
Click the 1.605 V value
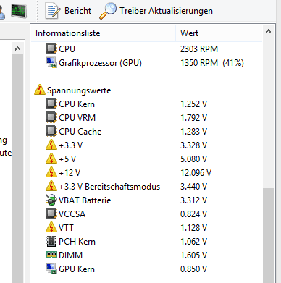193,255
